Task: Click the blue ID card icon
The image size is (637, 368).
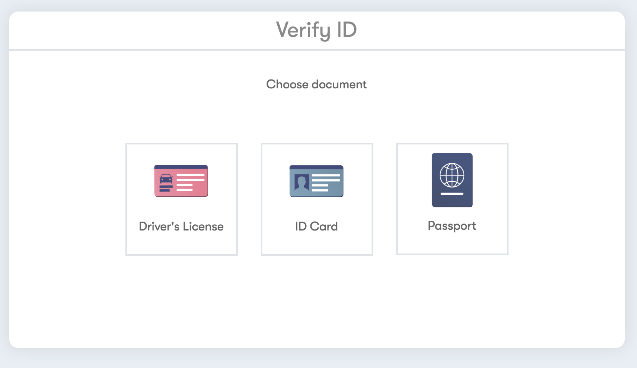Action: tap(317, 181)
